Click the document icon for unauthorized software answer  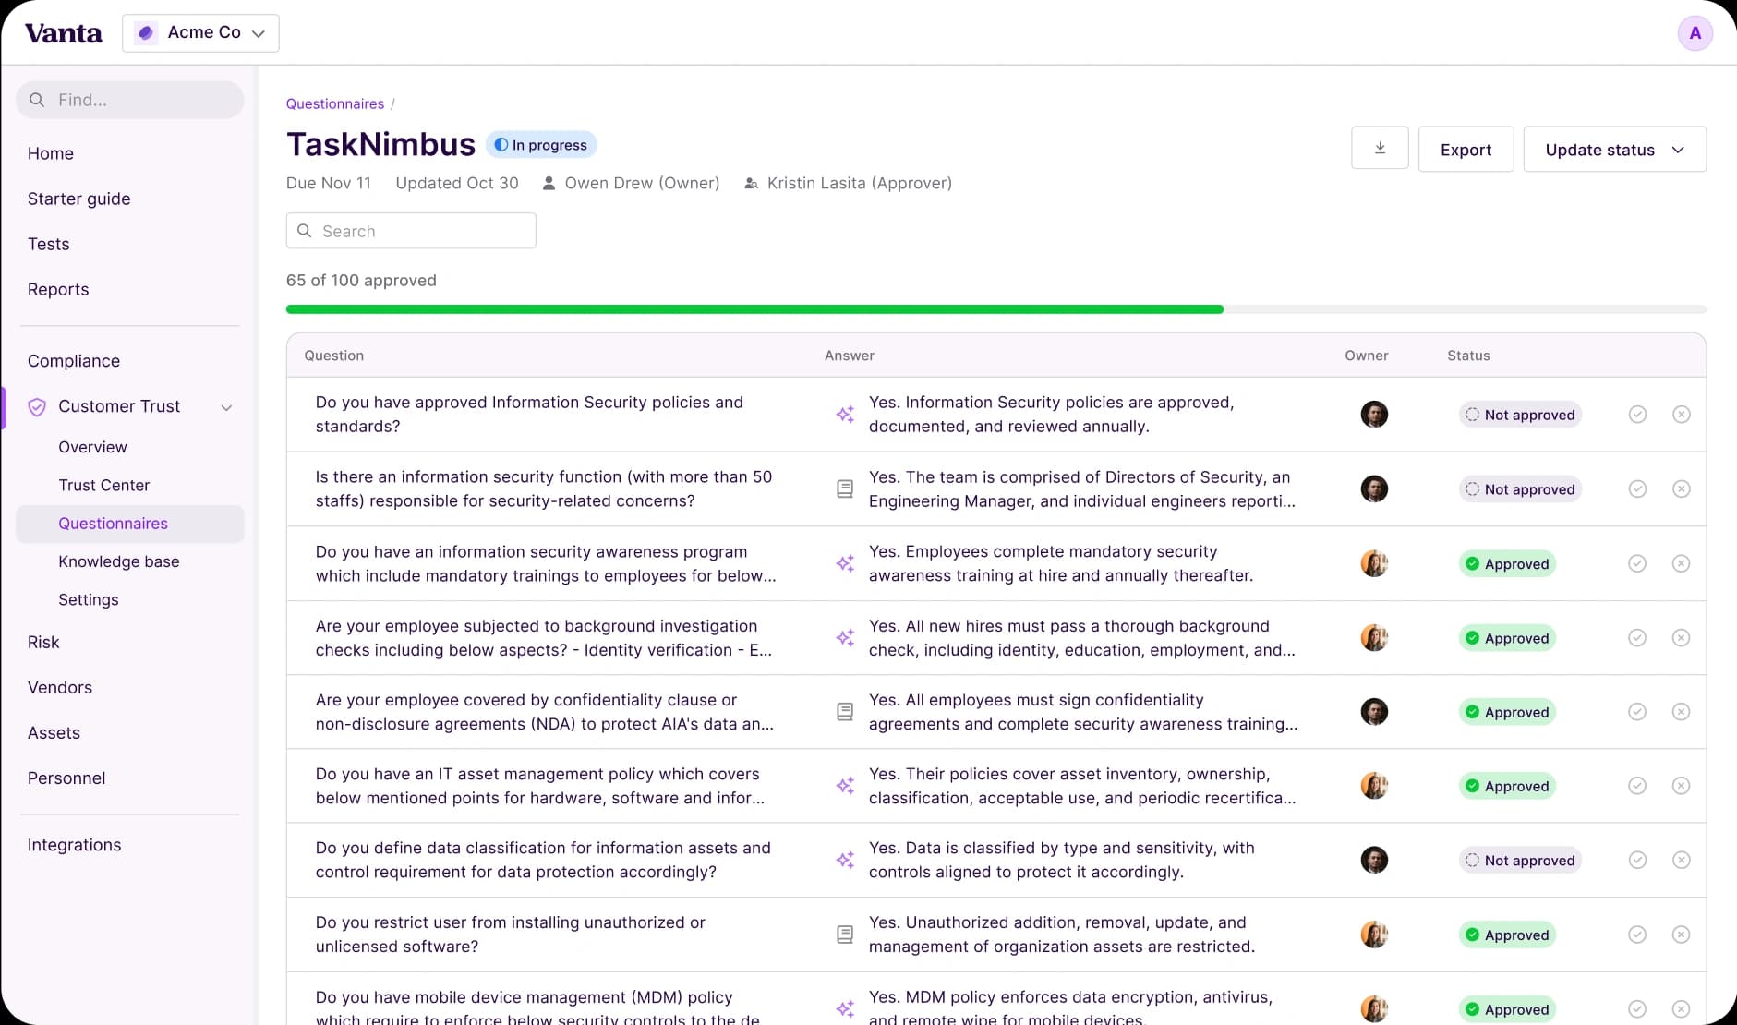(844, 935)
